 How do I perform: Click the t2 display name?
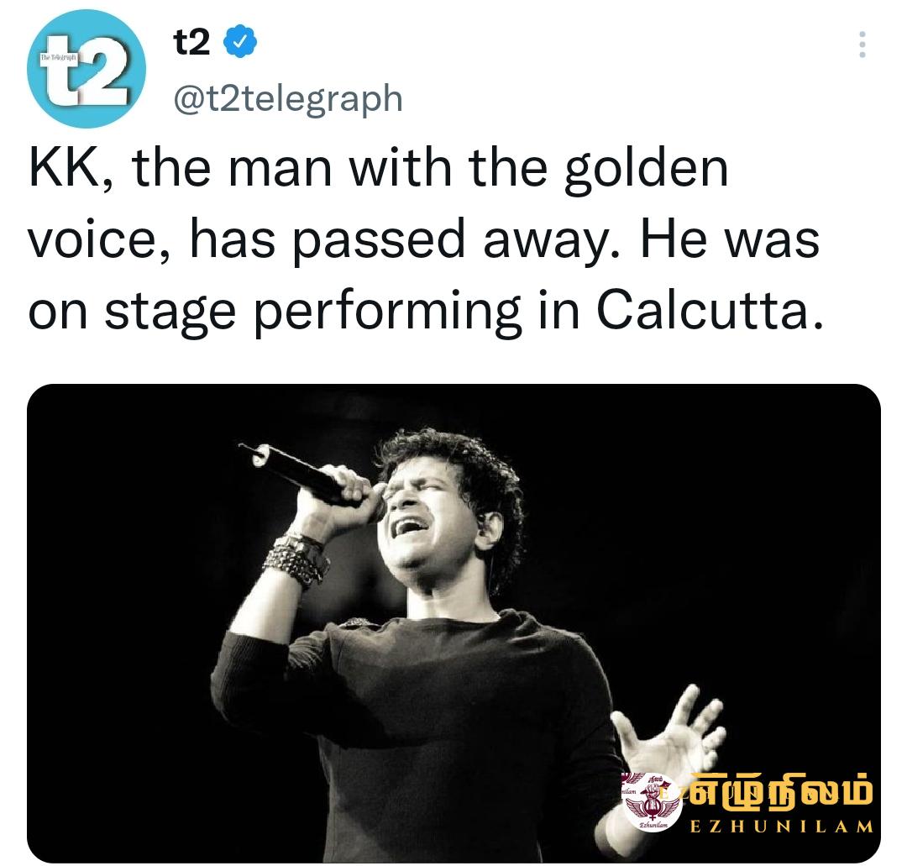tap(191, 43)
